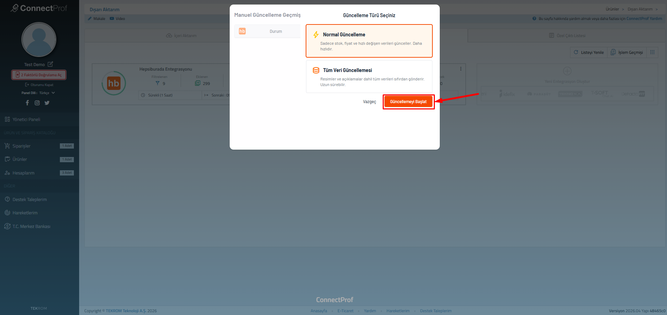
Task: Open the Yardım footer link
Action: tap(370, 311)
